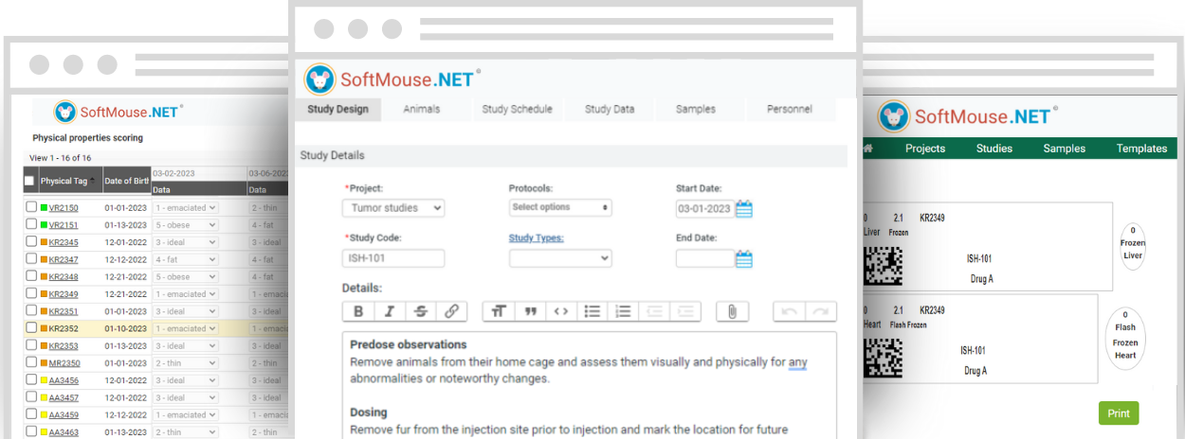This screenshot has width=1185, height=439.
Task: Open the Protocols Select options dropdown
Action: pos(560,207)
